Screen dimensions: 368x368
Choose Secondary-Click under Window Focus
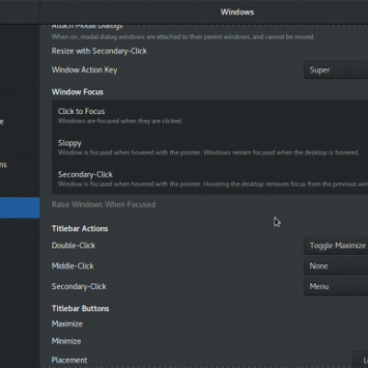[x=210, y=178]
